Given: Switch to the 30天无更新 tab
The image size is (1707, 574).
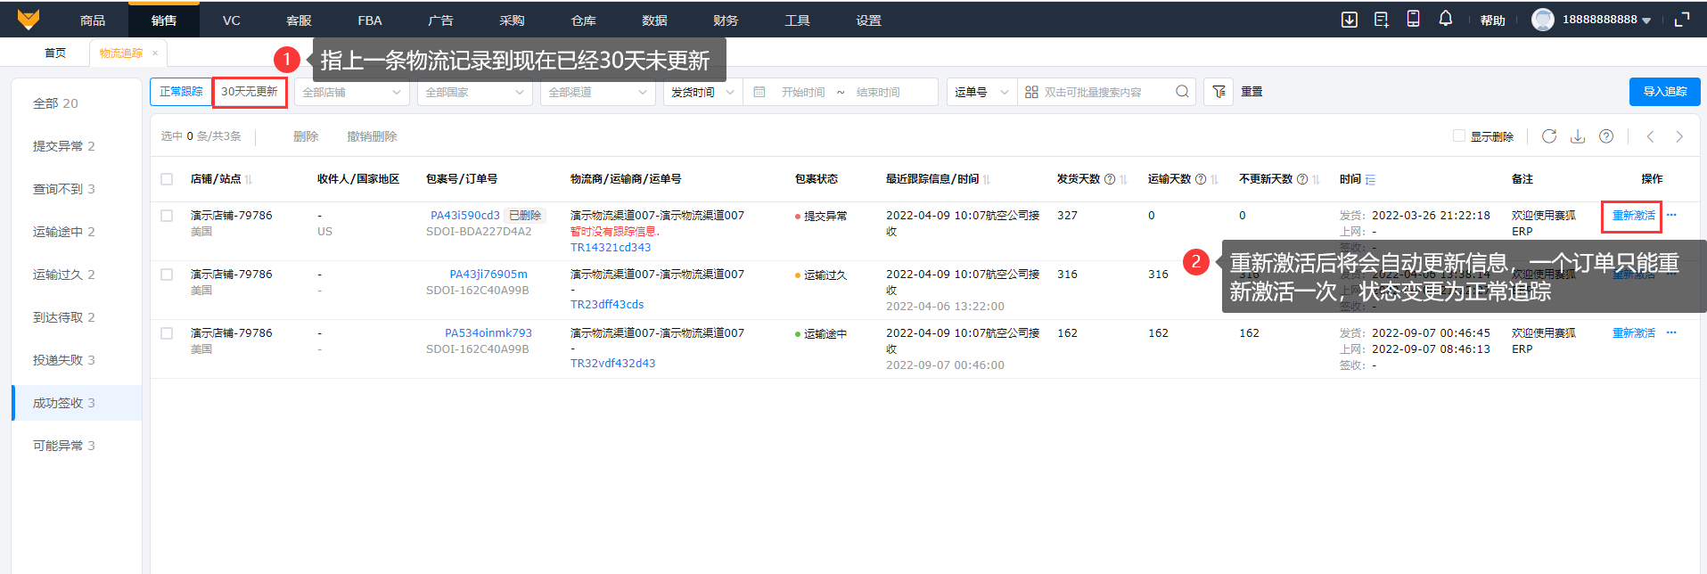Looking at the screenshot, I should point(250,92).
